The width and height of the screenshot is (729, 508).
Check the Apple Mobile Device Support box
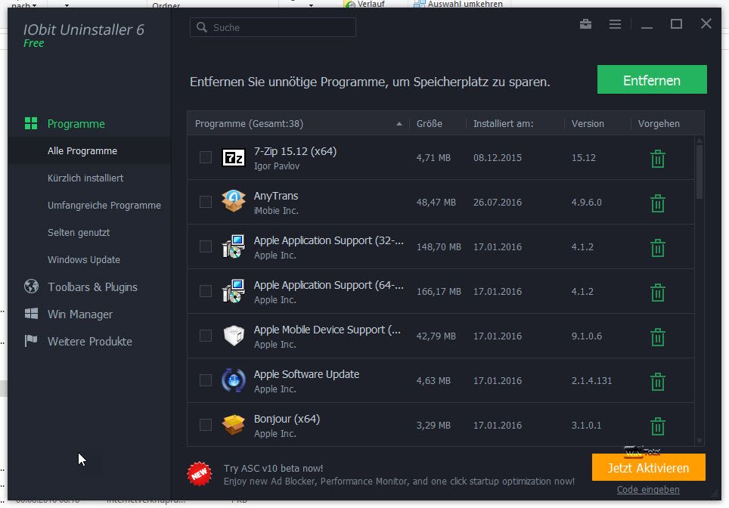[206, 336]
